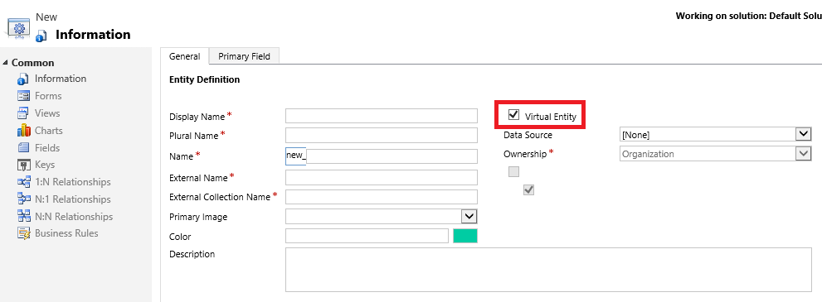
Task: Click the Business Rules icon
Action: (23, 233)
